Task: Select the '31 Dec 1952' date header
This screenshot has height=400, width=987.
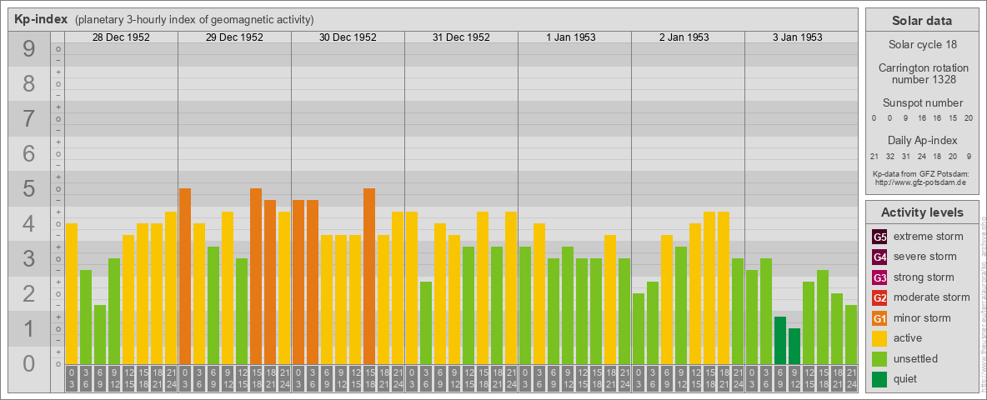Action: [461, 37]
